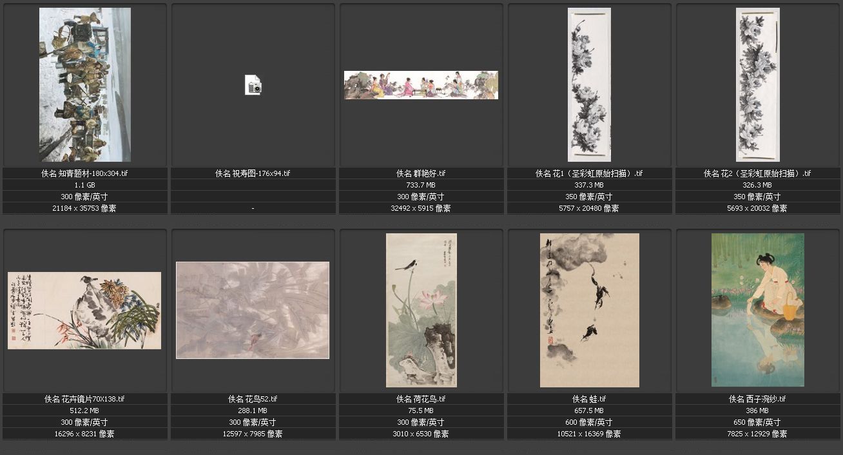Click the filename 佚名 花1（圣彩虹原始扫描）.tif
The height and width of the screenshot is (455, 843).
589,173
